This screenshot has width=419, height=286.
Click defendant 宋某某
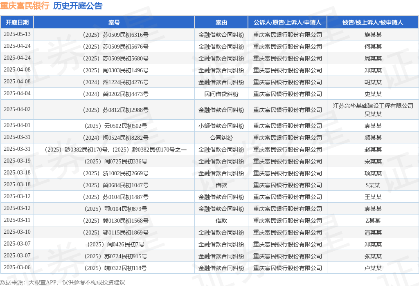373,161
